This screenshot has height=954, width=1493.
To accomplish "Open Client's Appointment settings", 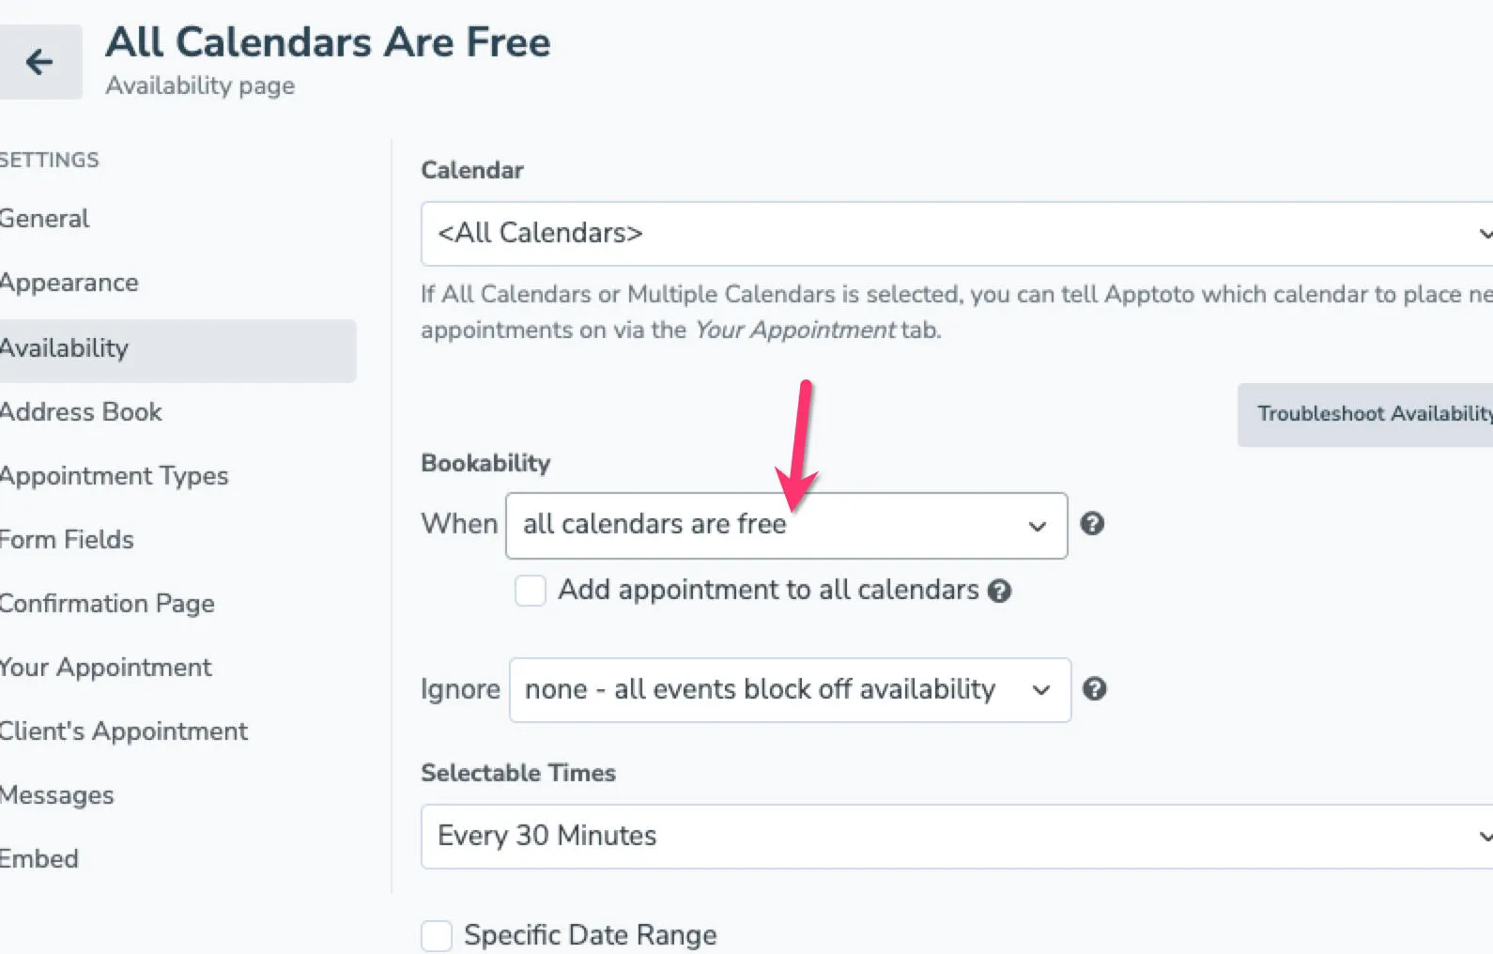I will (x=123, y=731).
